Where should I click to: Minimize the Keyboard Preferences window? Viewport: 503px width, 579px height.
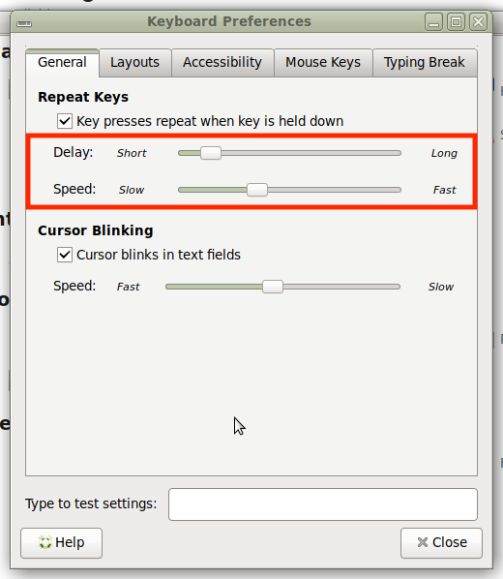[433, 22]
